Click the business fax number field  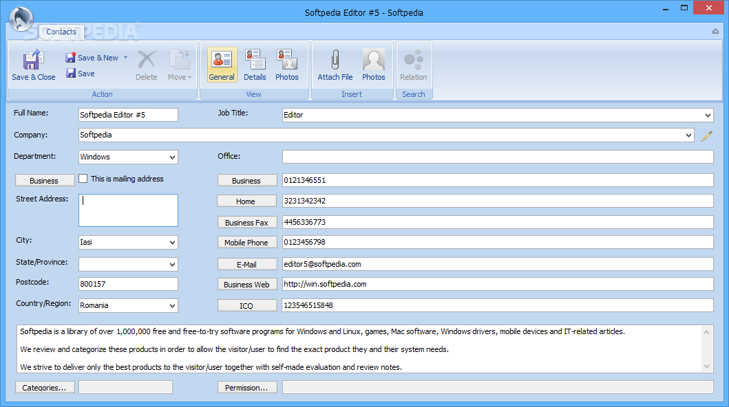pyautogui.click(x=498, y=222)
